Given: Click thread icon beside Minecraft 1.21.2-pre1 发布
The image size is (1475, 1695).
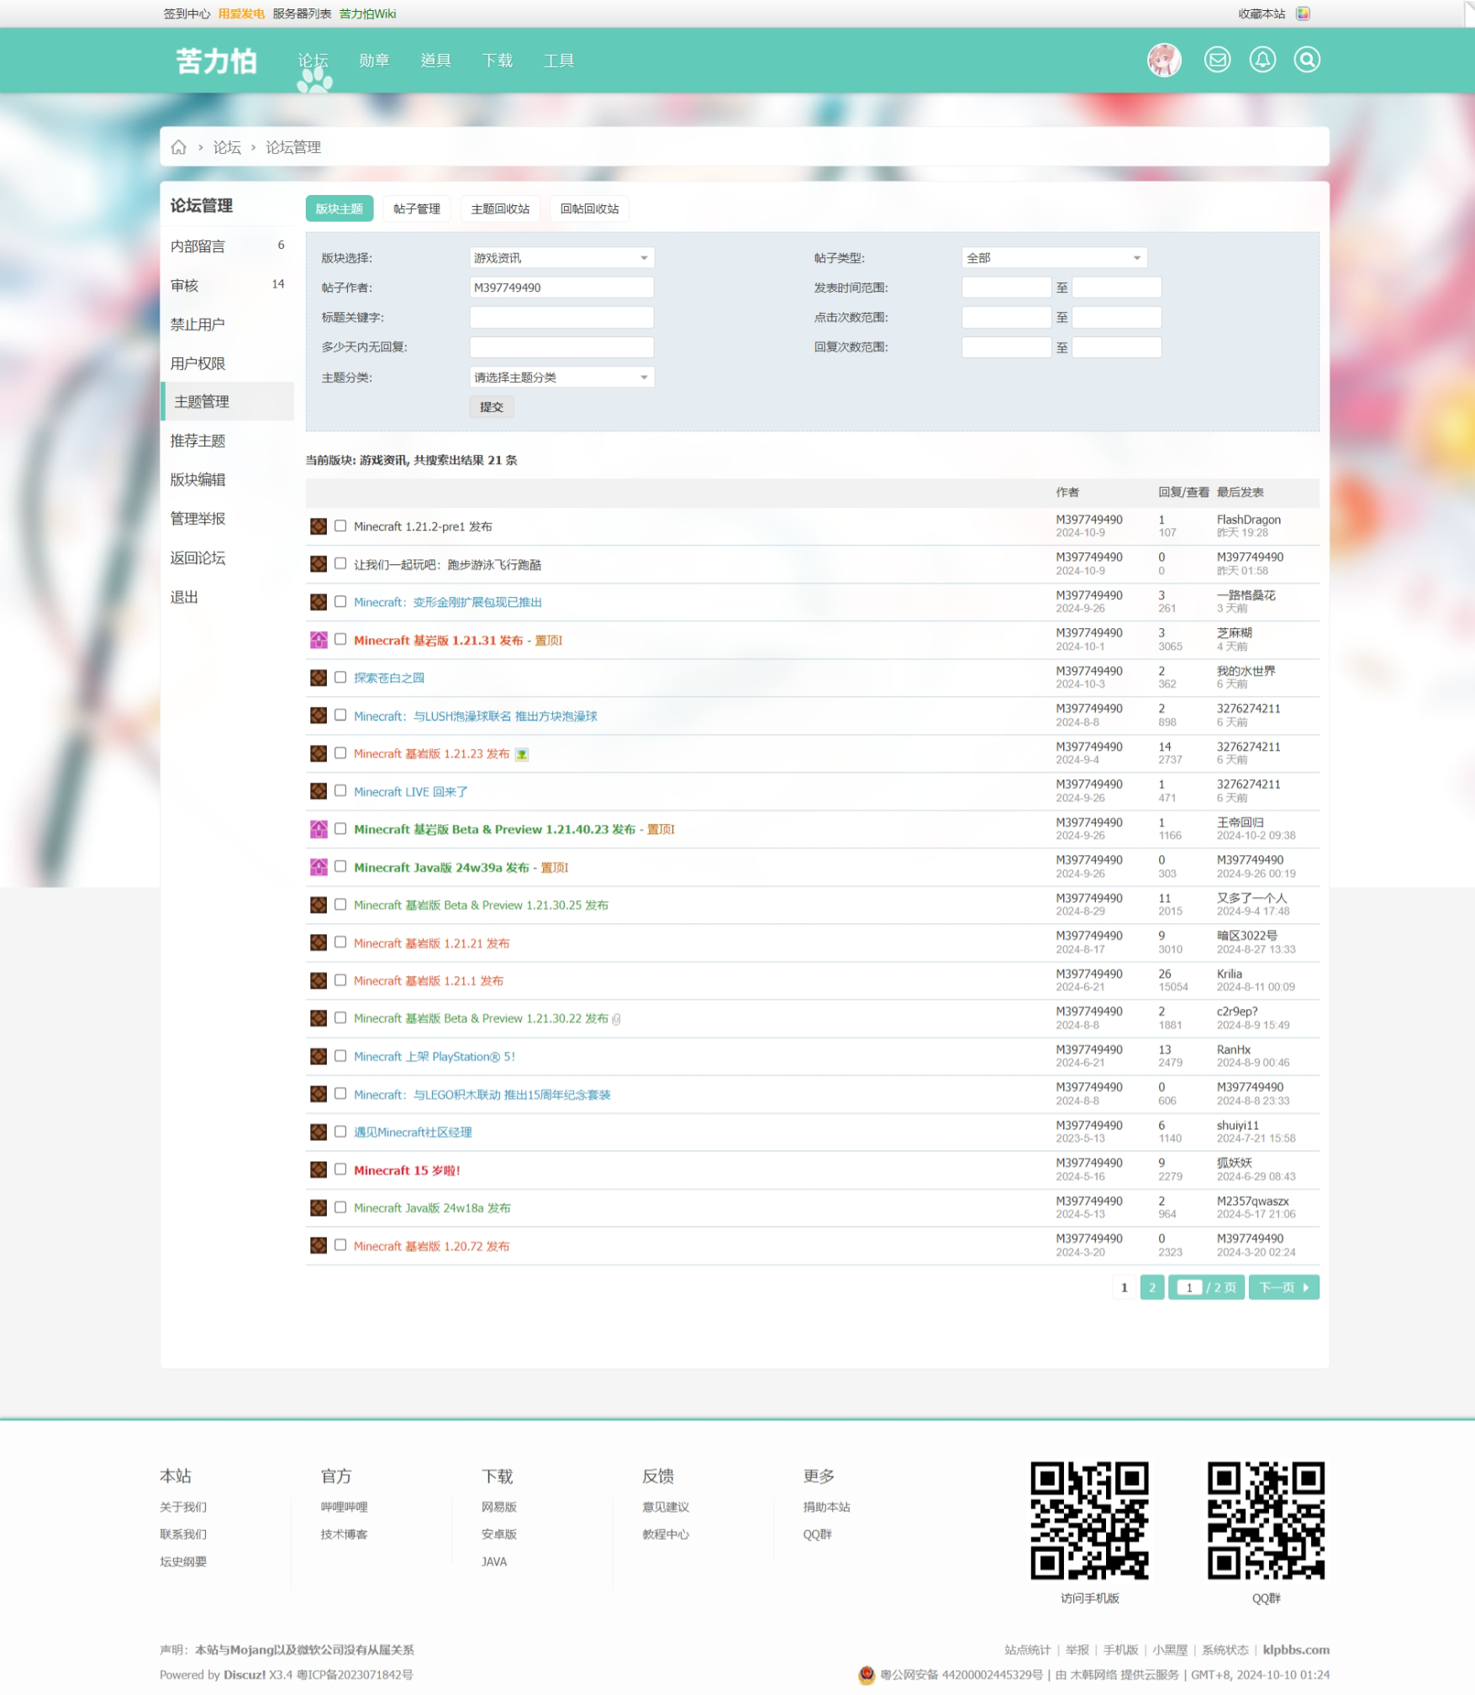Looking at the screenshot, I should (x=319, y=526).
